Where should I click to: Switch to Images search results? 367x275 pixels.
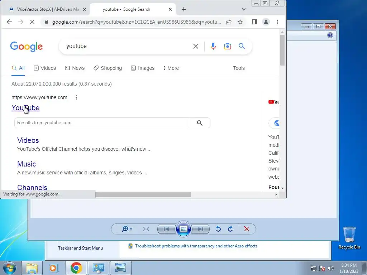coord(143,68)
